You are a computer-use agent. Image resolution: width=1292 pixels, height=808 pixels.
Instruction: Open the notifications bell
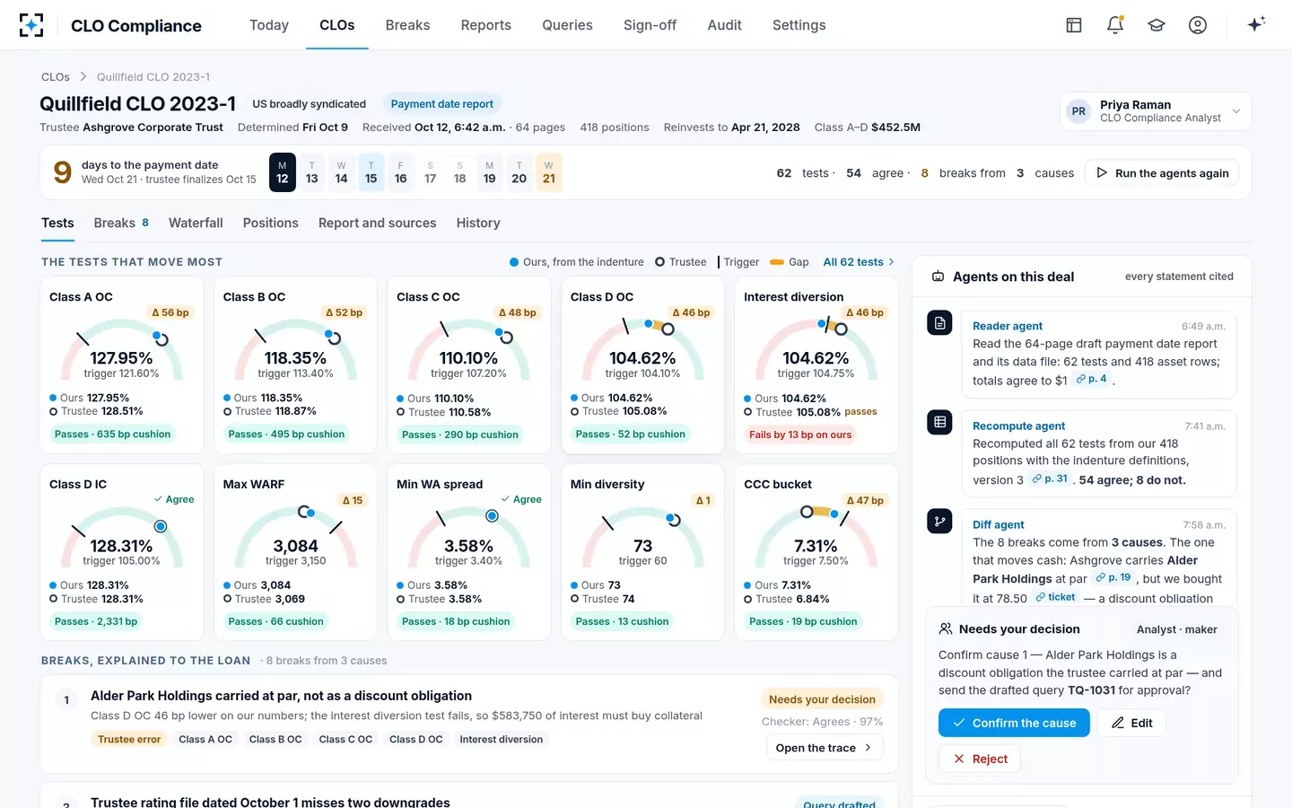[x=1115, y=25]
